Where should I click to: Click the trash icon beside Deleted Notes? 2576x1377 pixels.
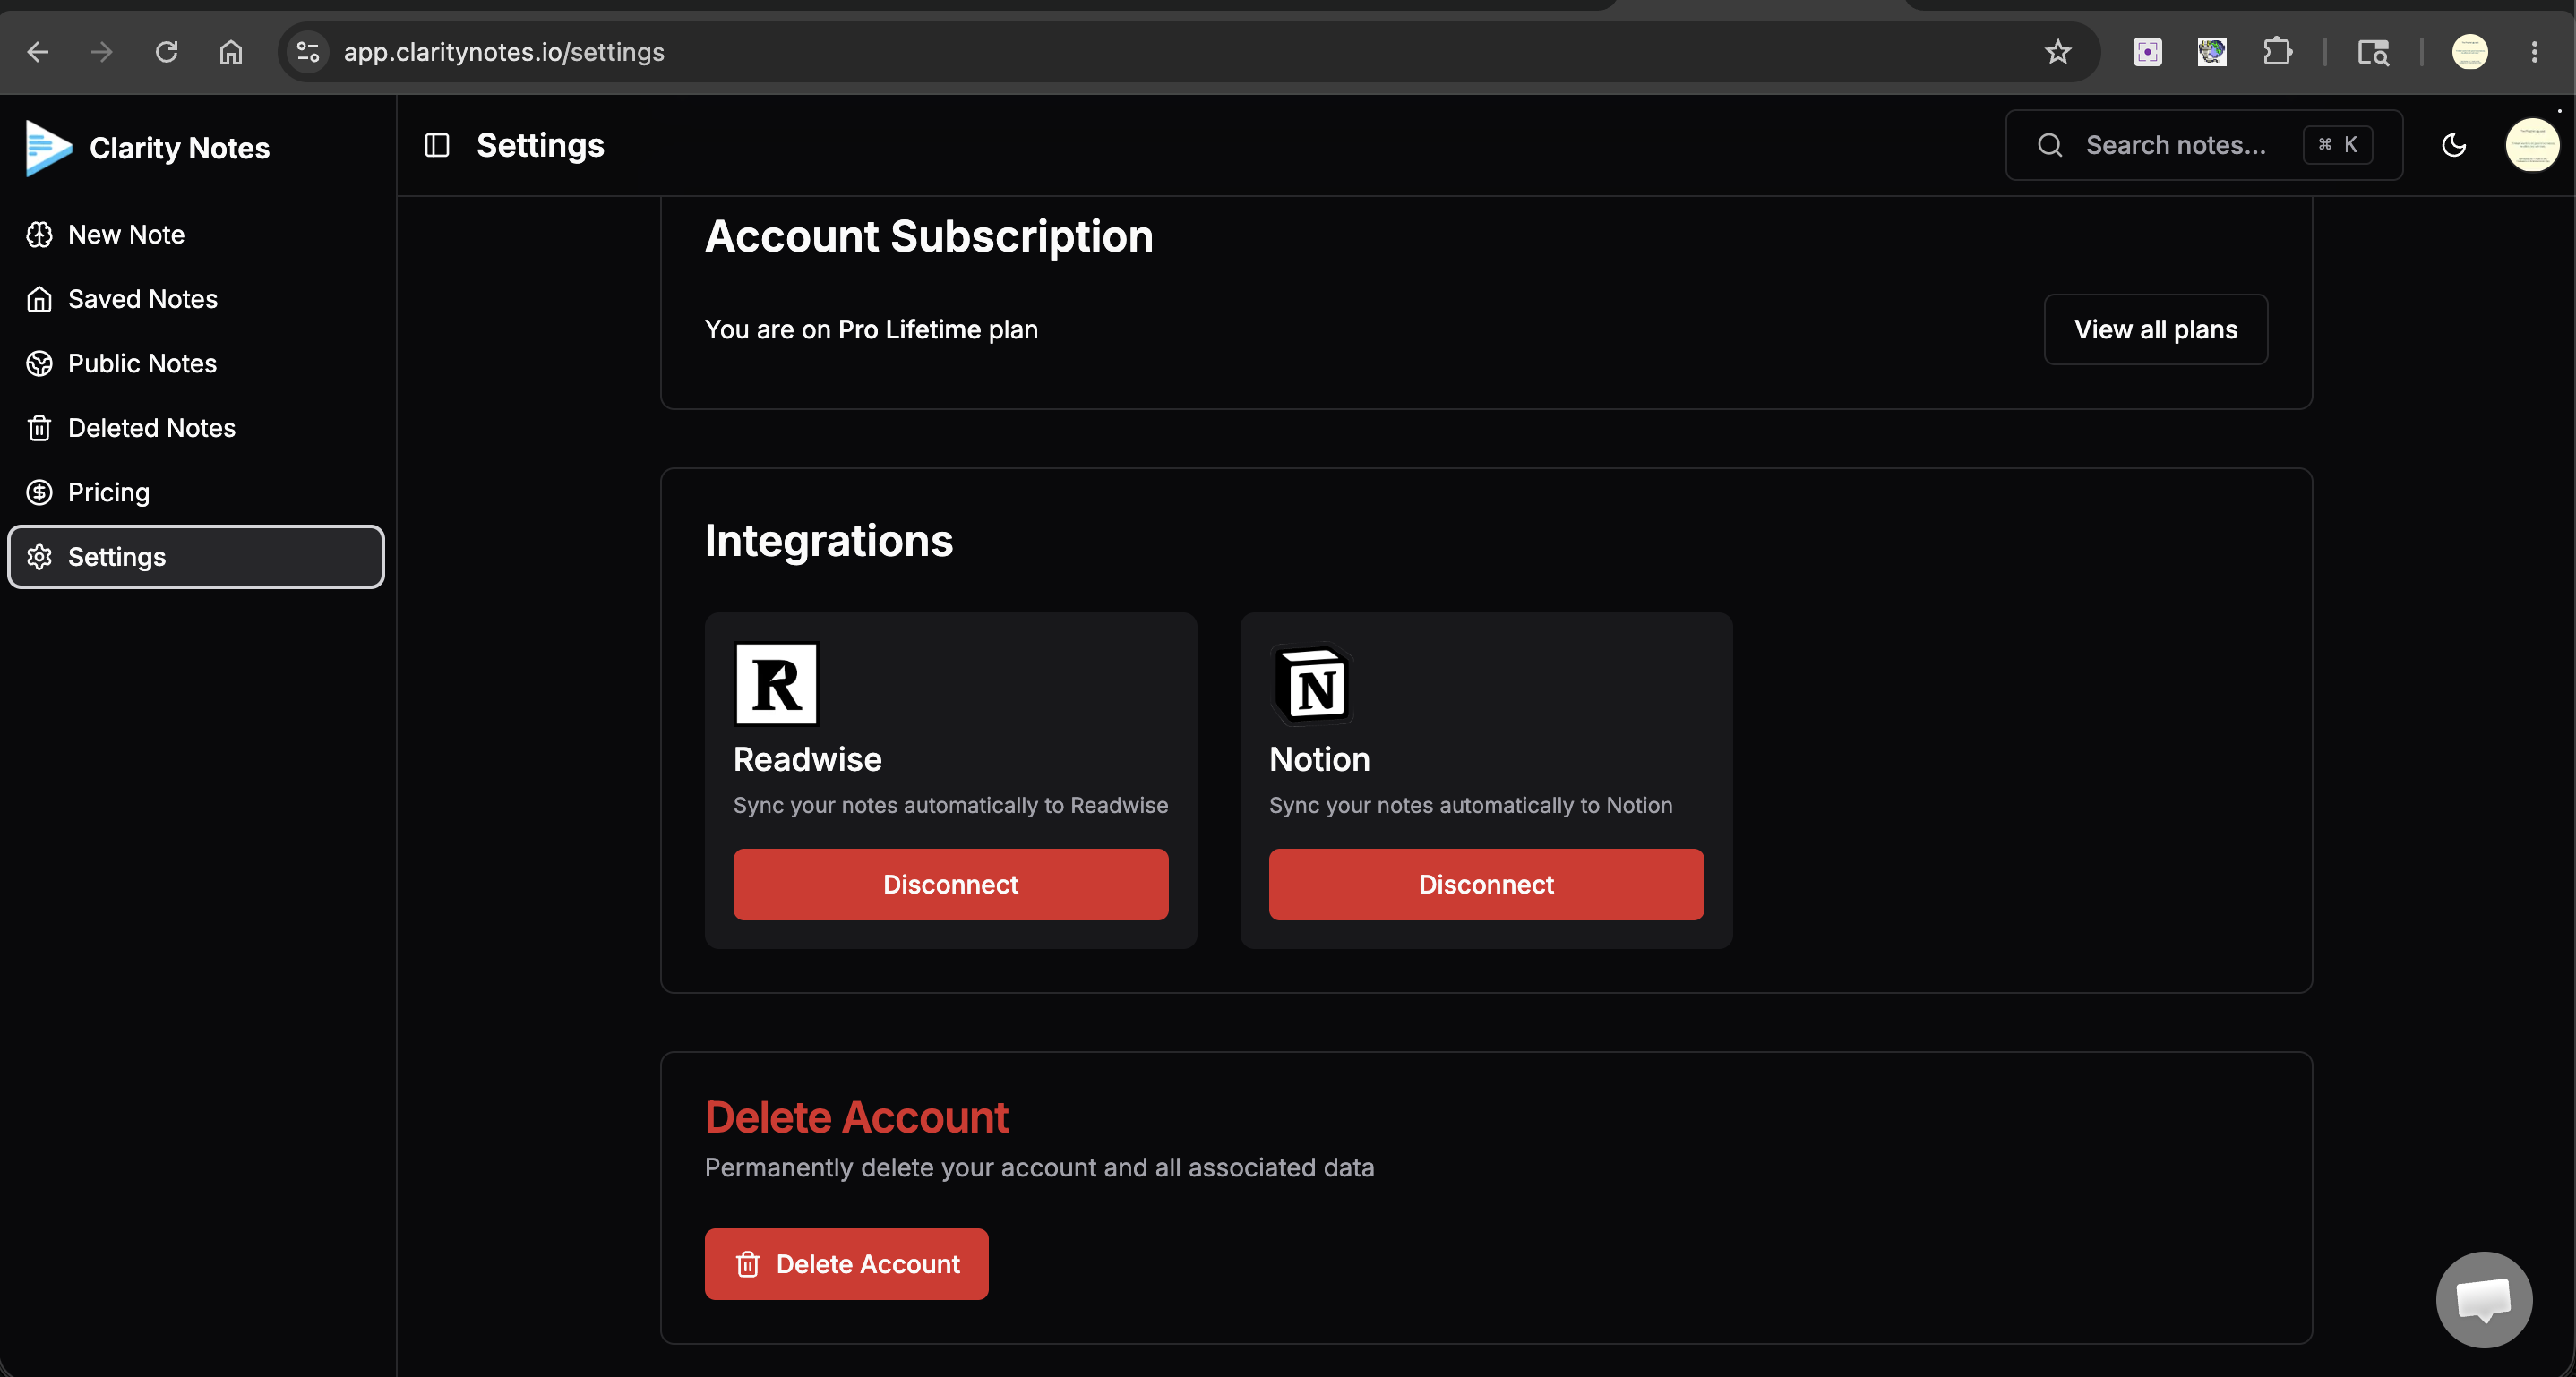tap(39, 428)
